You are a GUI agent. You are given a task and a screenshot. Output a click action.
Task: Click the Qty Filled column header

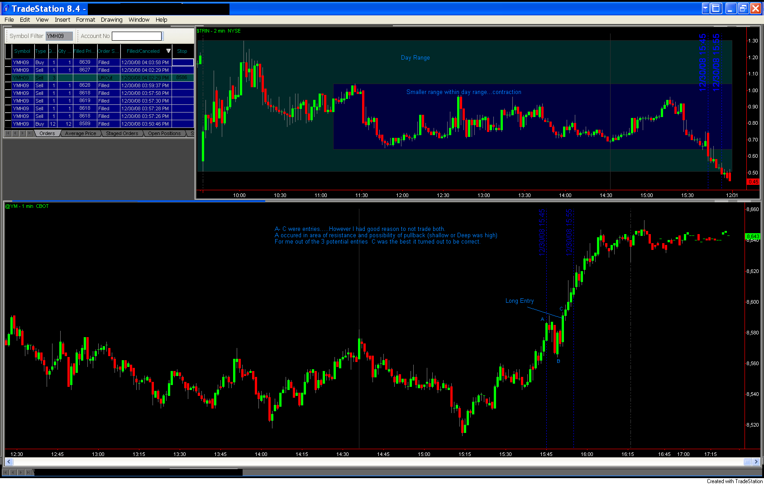click(x=65, y=51)
